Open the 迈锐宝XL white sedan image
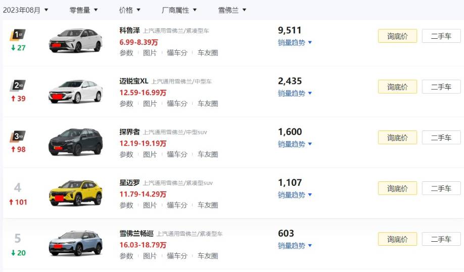The width and height of the screenshot is (464, 272). coord(76,91)
